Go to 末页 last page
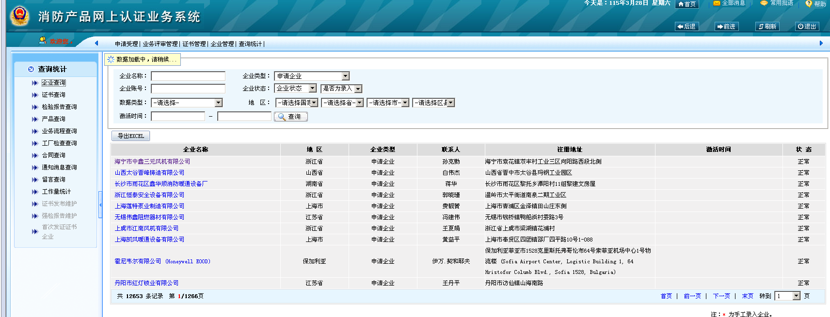 tap(748, 296)
